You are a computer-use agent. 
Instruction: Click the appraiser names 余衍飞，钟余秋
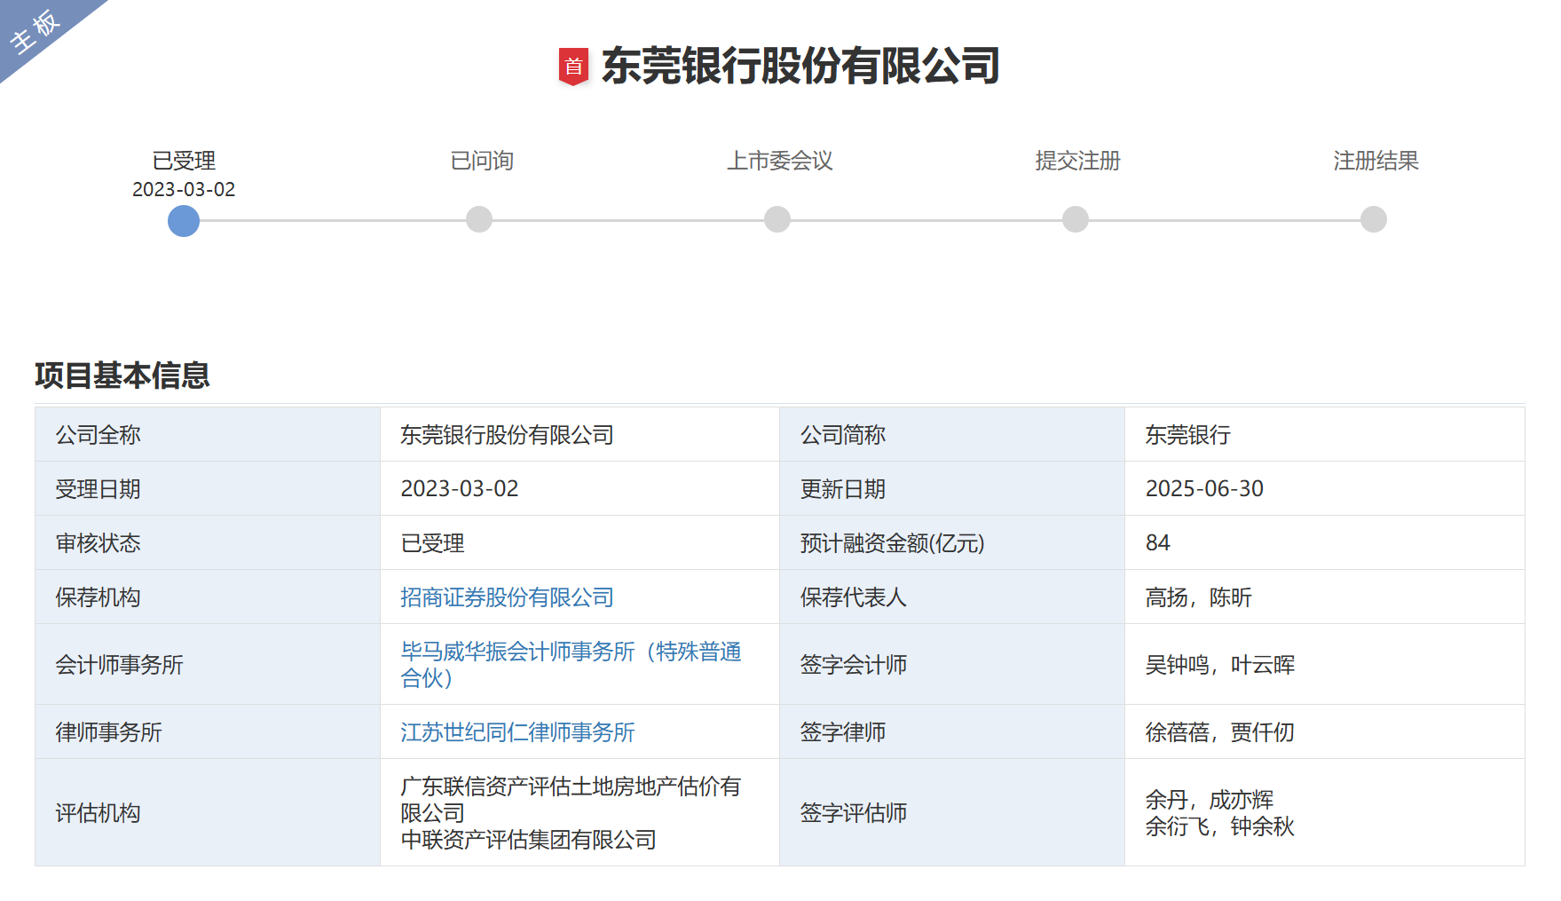pyautogui.click(x=1220, y=826)
